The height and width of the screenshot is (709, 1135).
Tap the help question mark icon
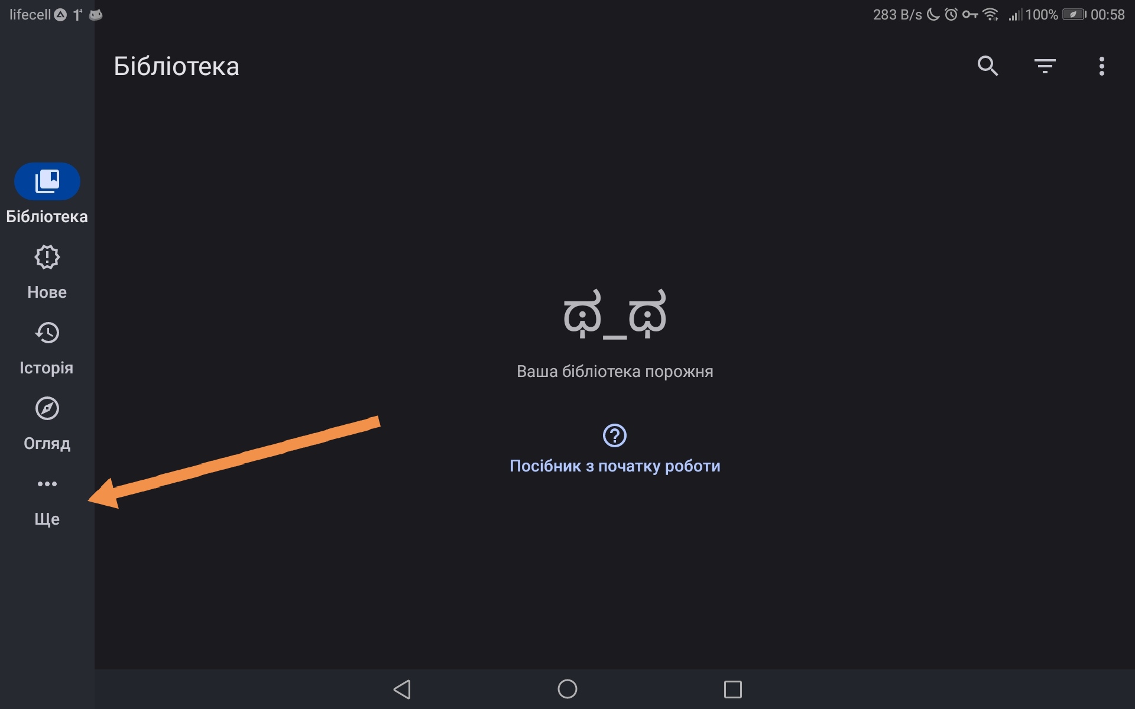point(615,435)
